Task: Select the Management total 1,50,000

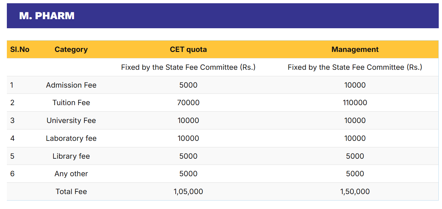Action: tap(355, 191)
